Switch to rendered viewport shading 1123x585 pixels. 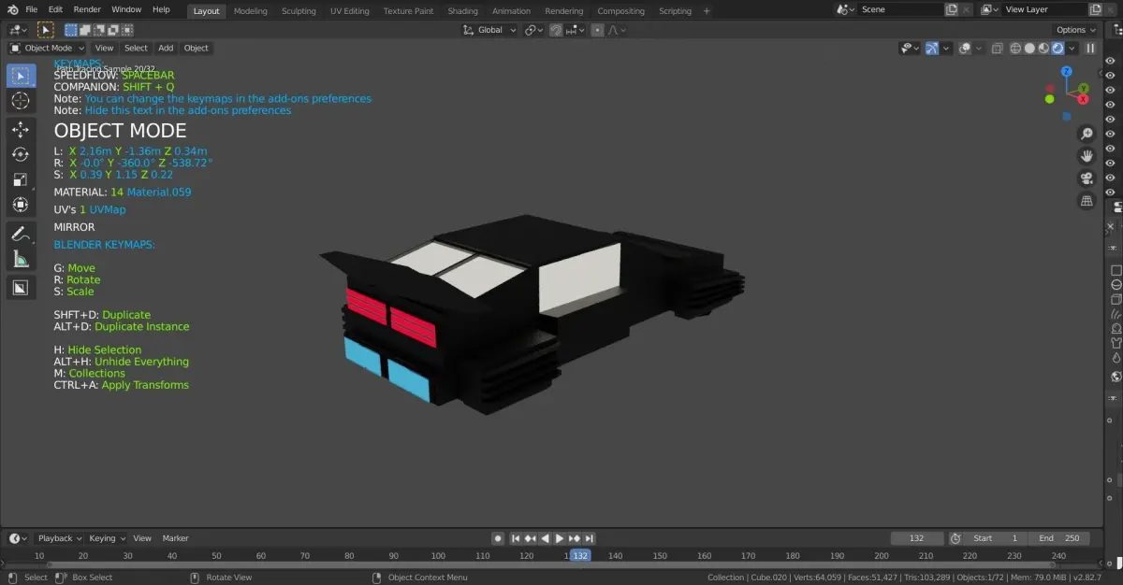[x=1057, y=49]
